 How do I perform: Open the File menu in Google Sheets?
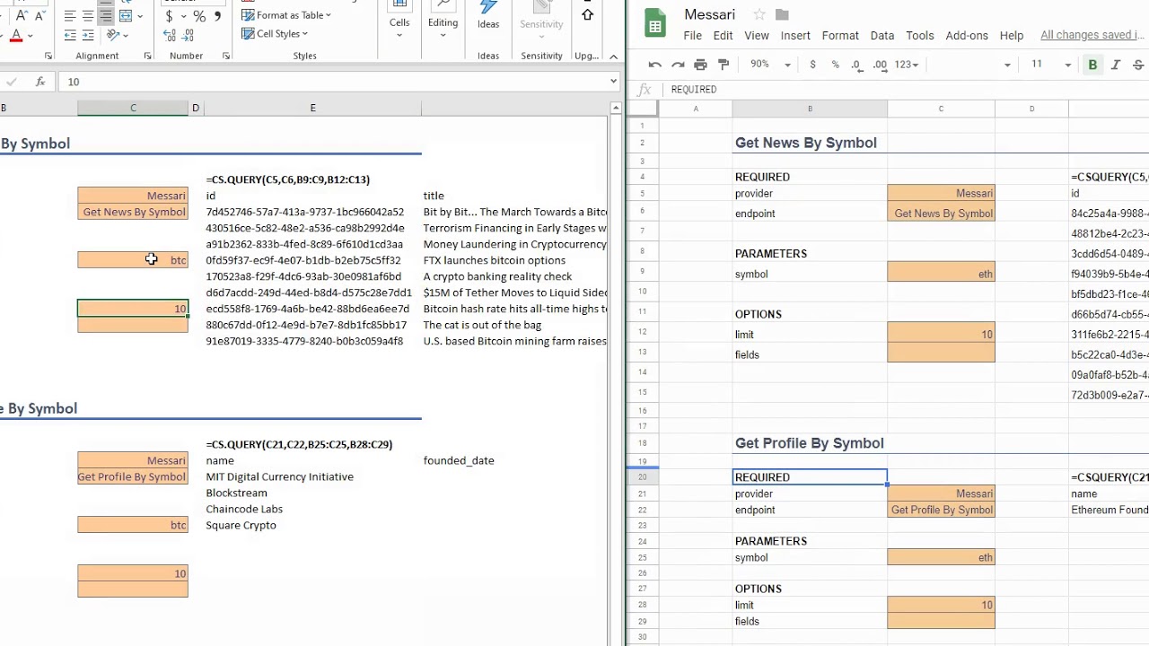(x=692, y=36)
